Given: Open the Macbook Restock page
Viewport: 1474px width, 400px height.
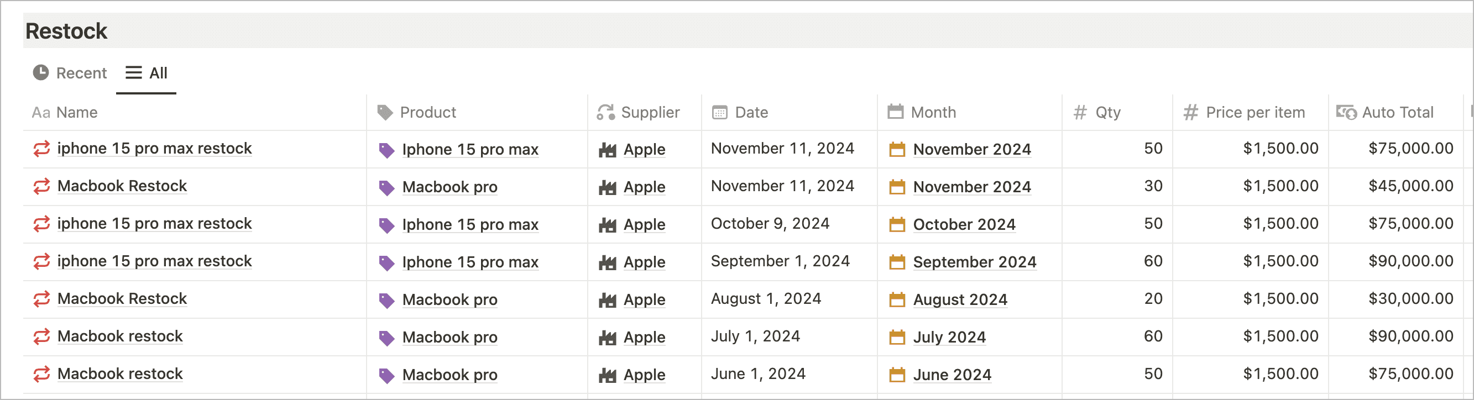Looking at the screenshot, I should point(121,186).
